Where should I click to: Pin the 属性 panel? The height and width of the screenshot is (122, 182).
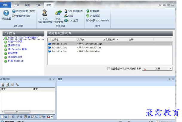pyautogui.click(x=169, y=79)
